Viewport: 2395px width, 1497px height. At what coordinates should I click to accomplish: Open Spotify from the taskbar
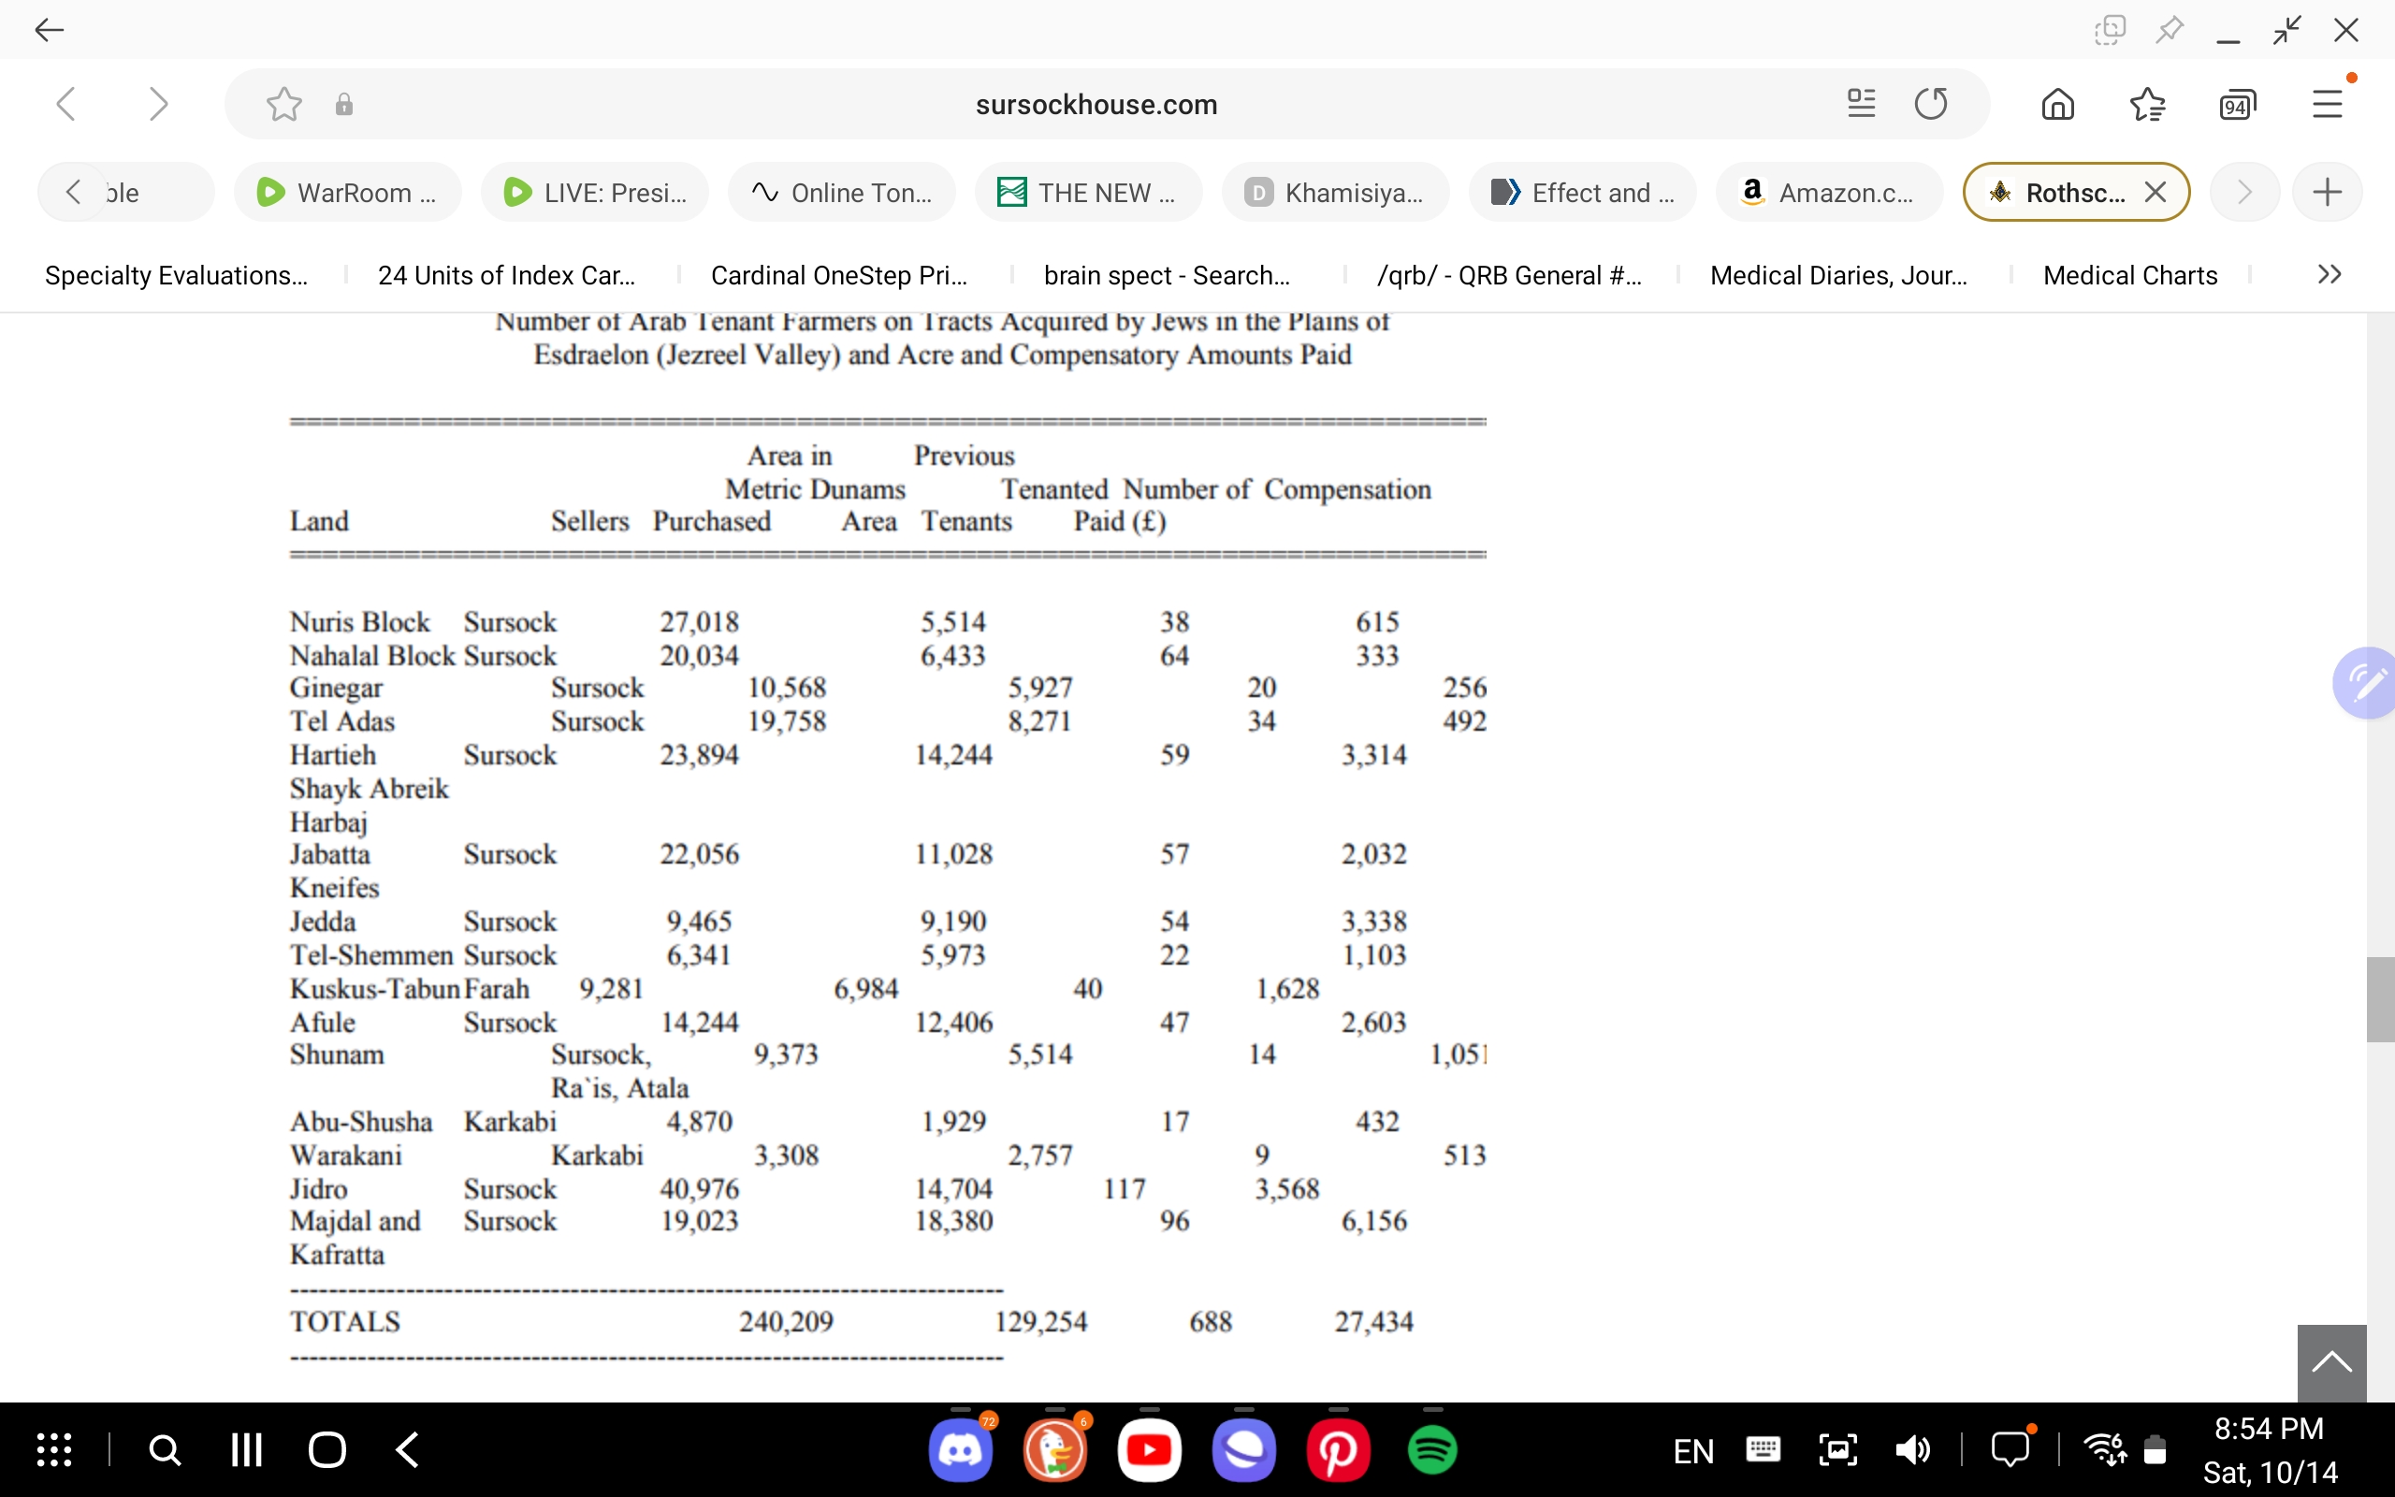pos(1432,1450)
